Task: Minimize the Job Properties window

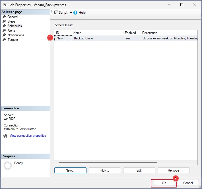Action: [169, 5]
